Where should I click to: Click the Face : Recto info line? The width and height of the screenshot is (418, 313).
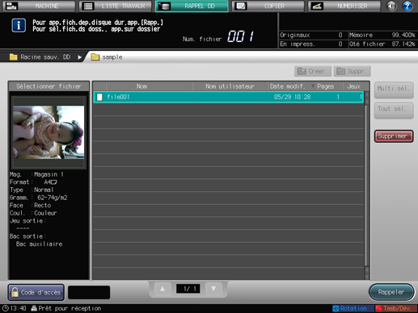click(x=30, y=205)
